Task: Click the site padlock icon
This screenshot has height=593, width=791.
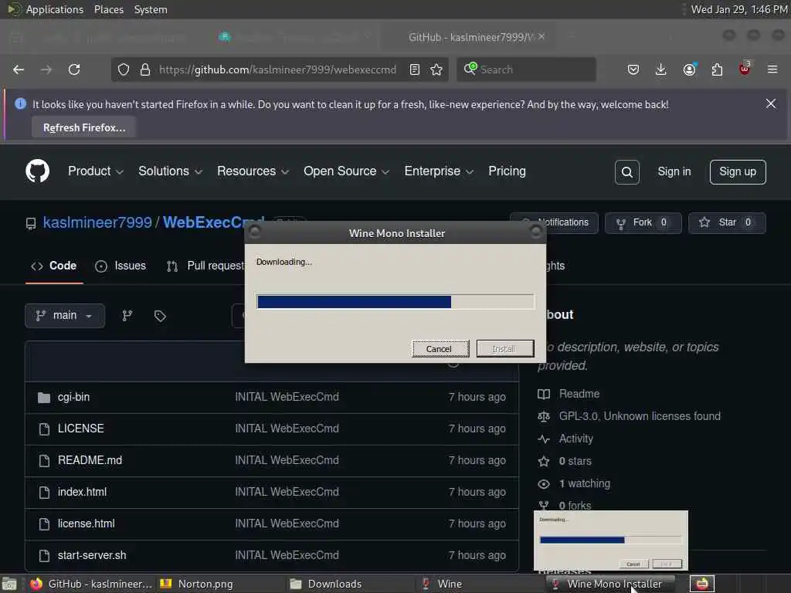Action: [145, 69]
